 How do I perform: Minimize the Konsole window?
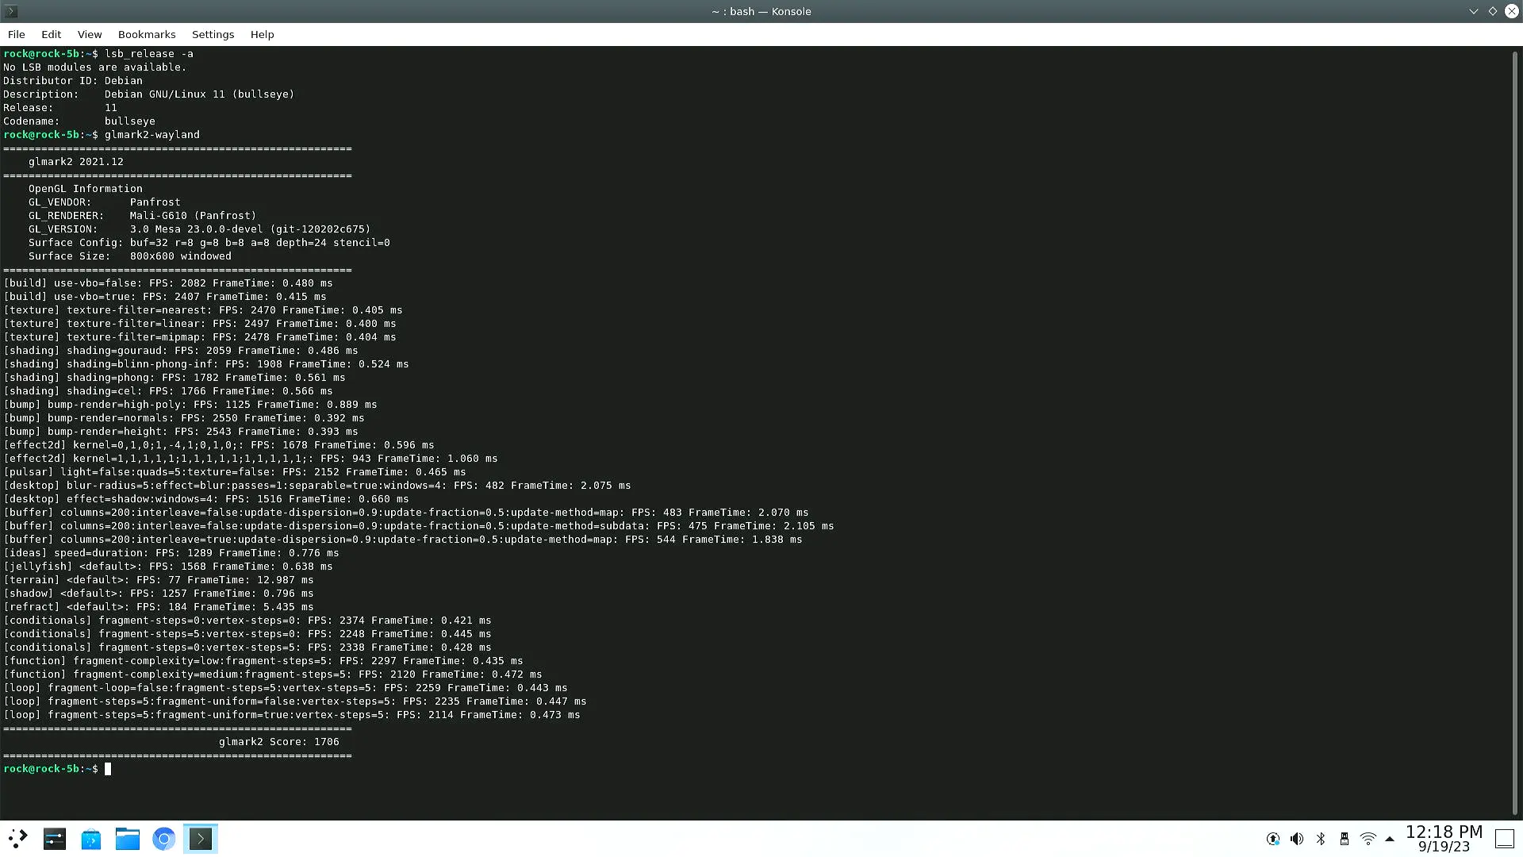(x=1473, y=11)
